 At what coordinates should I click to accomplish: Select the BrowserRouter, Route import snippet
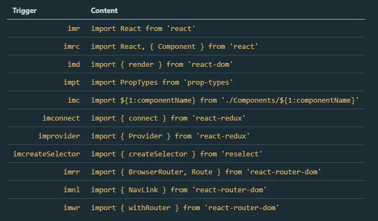tap(206, 172)
